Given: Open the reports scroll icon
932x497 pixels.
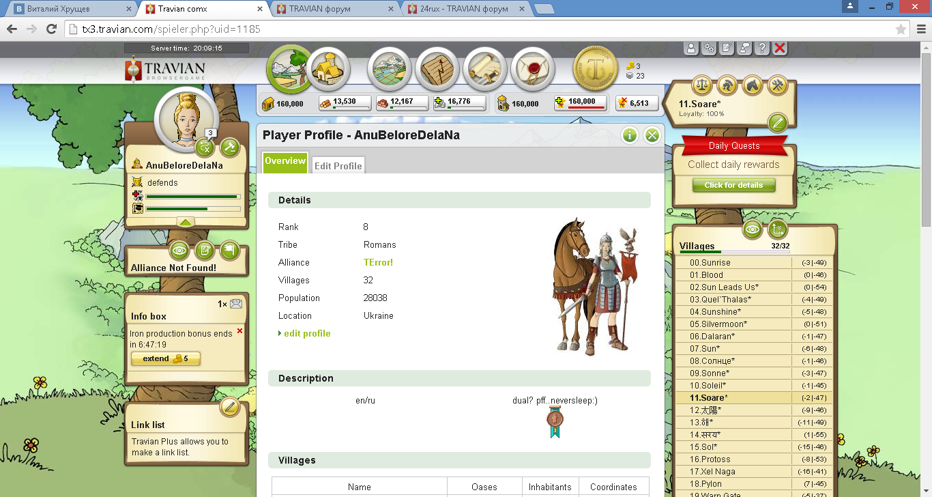Looking at the screenshot, I should 484,69.
